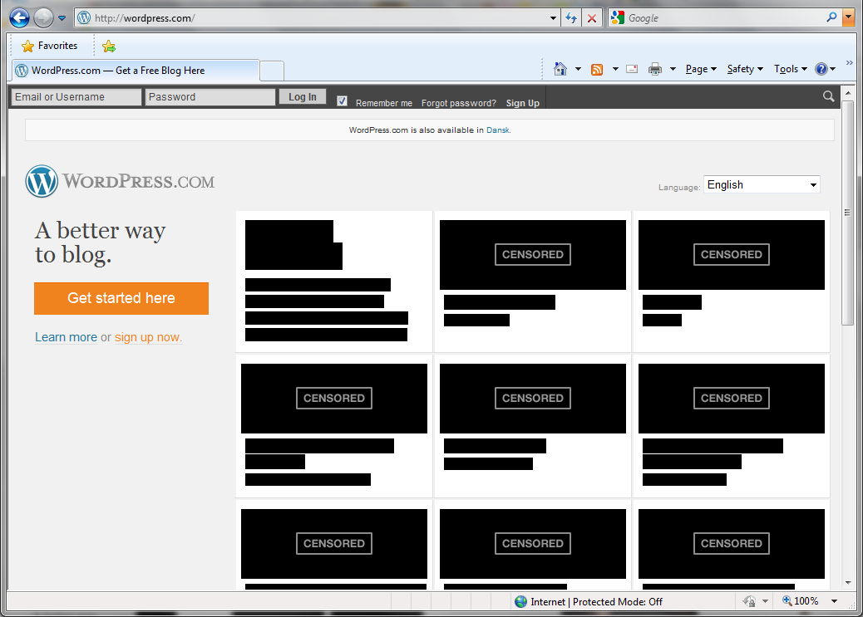Click the 100% zoom level button
This screenshot has height=617, width=863.
click(801, 601)
